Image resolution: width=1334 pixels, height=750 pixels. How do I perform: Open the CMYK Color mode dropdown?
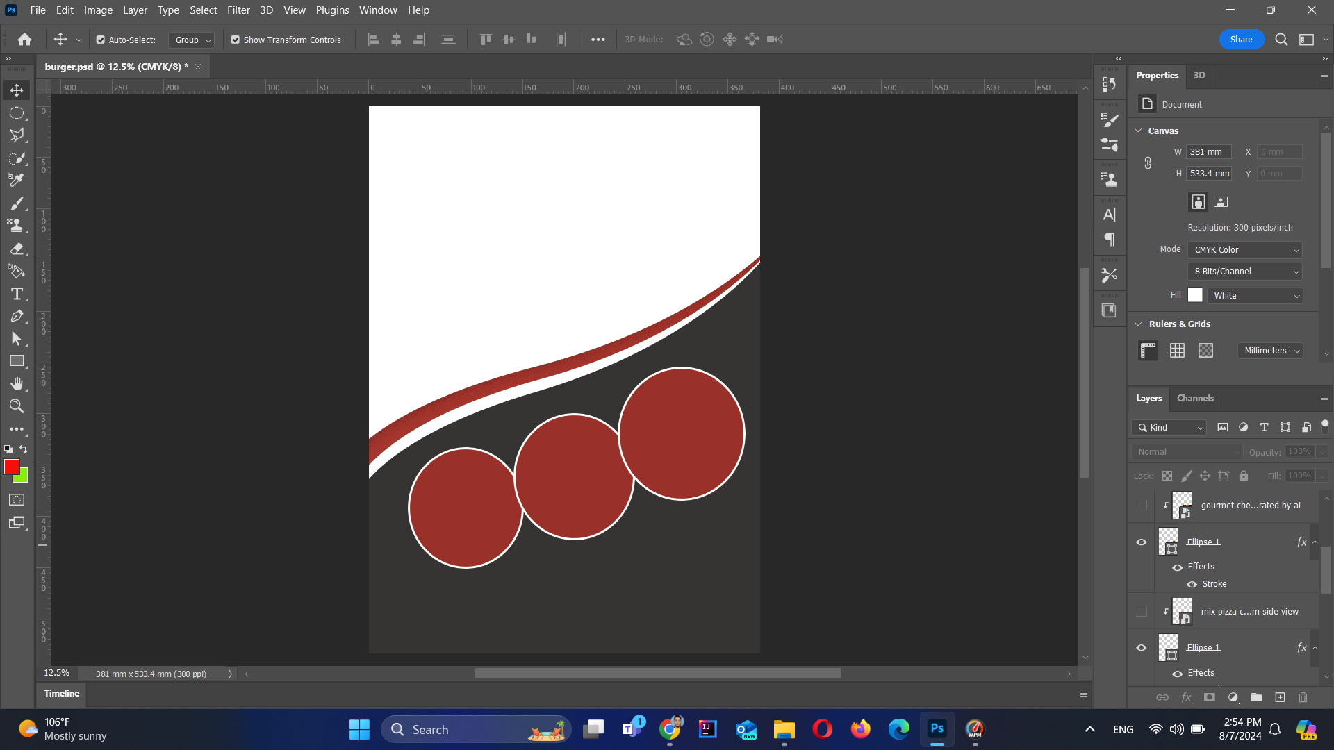[1245, 250]
